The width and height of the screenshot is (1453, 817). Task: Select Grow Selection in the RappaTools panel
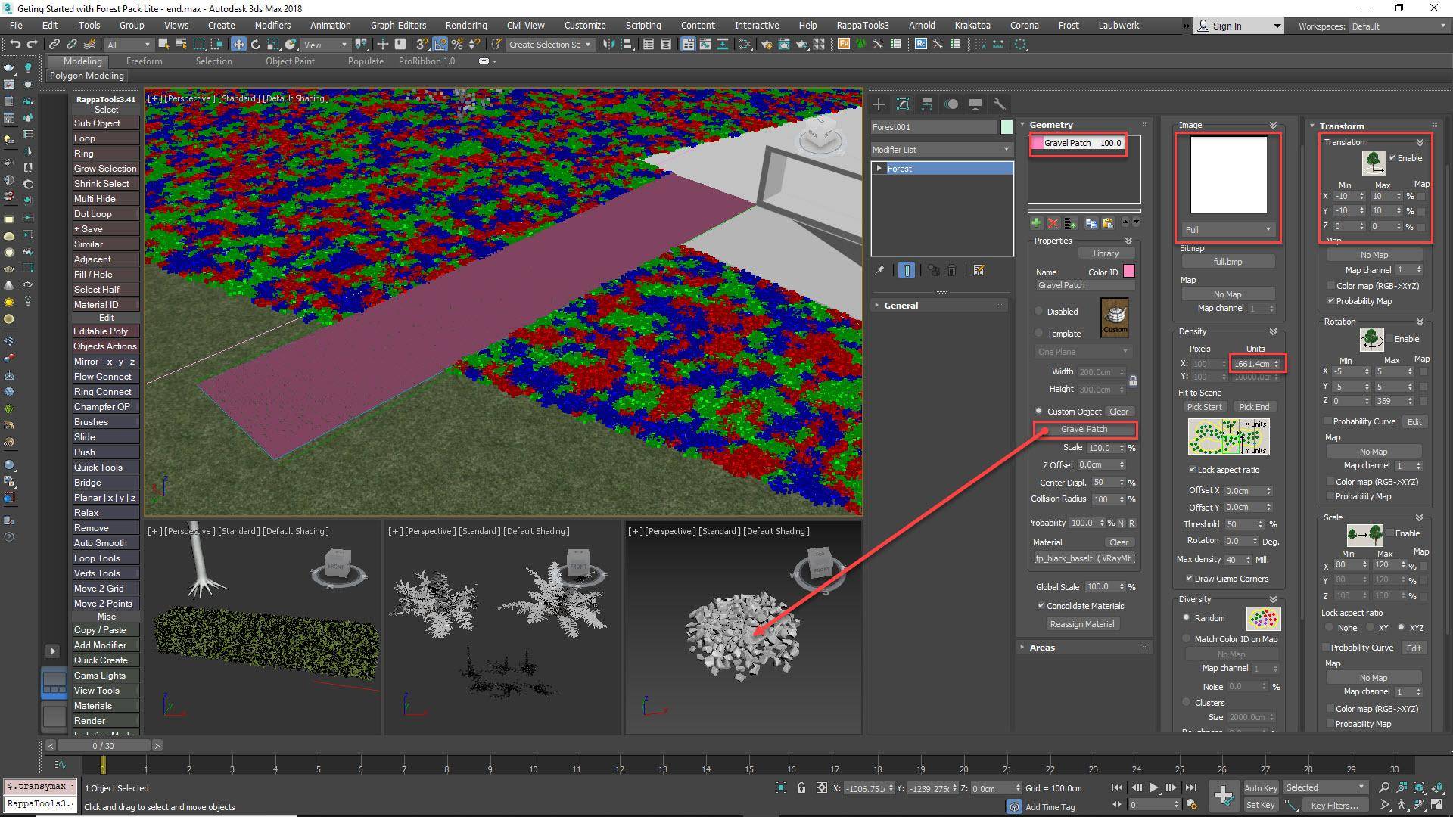[105, 168]
